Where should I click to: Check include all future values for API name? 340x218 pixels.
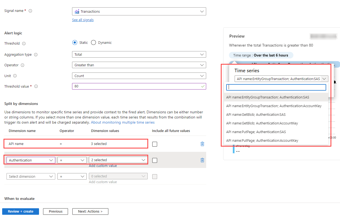pos(155,144)
